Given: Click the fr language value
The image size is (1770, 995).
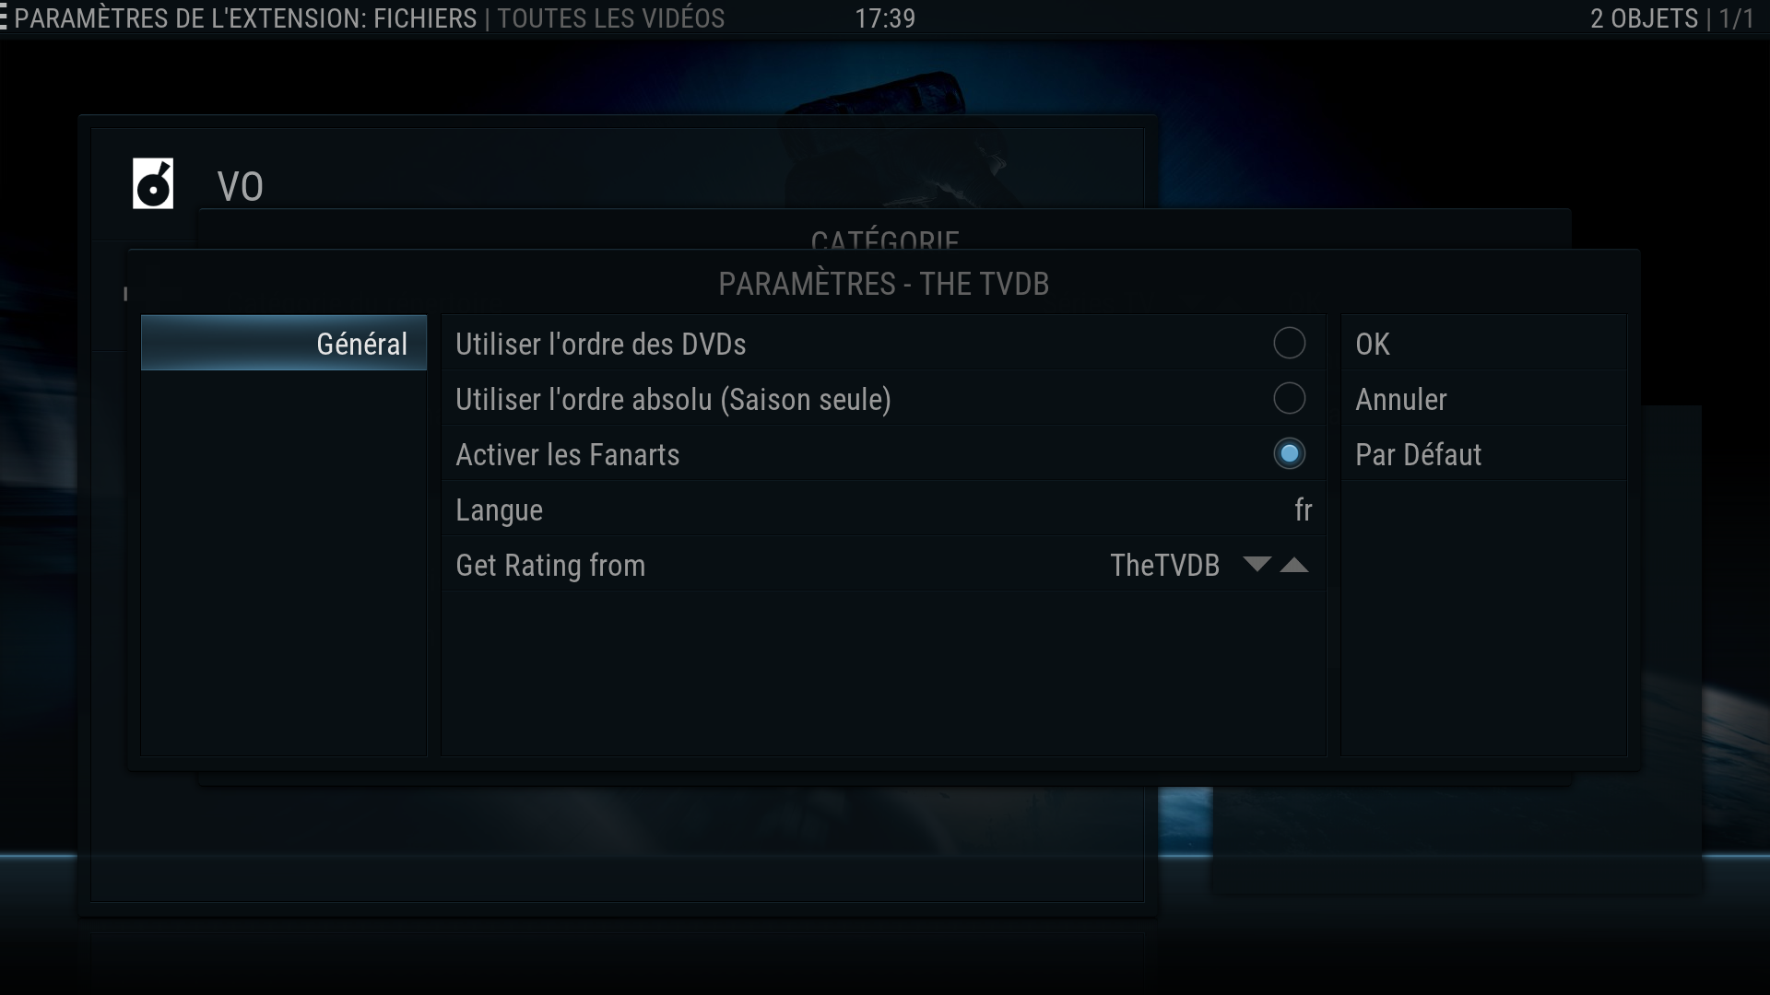Looking at the screenshot, I should (x=1303, y=509).
